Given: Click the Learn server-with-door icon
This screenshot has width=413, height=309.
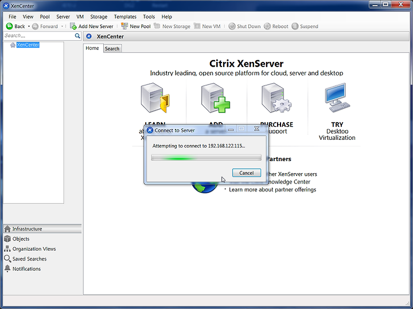Looking at the screenshot, I should pos(155,97).
